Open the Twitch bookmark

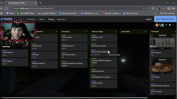tap(11, 13)
